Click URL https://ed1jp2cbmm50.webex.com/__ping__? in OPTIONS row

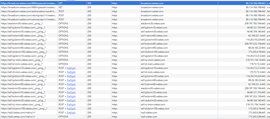pyautogui.click(x=24, y=40)
